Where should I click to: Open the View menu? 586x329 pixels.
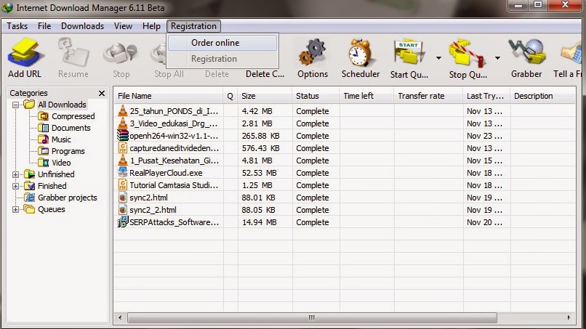(123, 26)
